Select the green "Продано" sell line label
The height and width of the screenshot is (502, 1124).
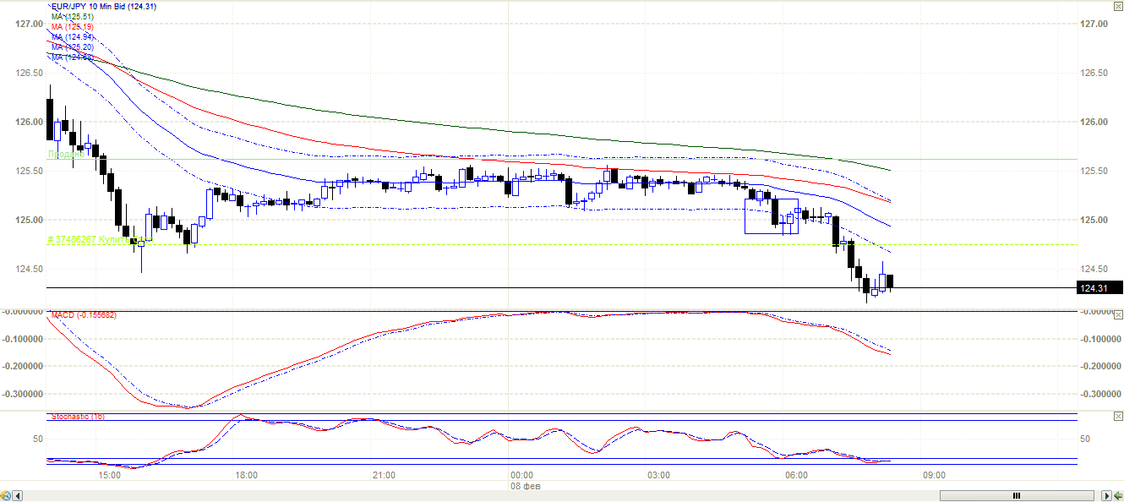[x=64, y=155]
